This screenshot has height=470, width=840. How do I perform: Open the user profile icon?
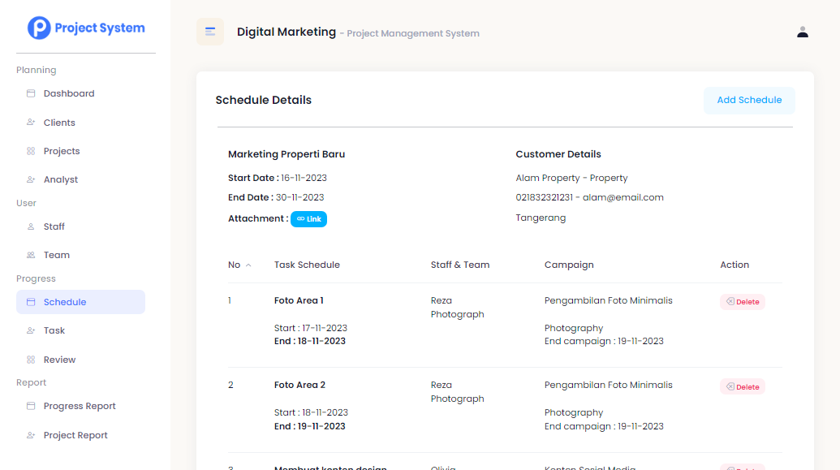pyautogui.click(x=803, y=32)
